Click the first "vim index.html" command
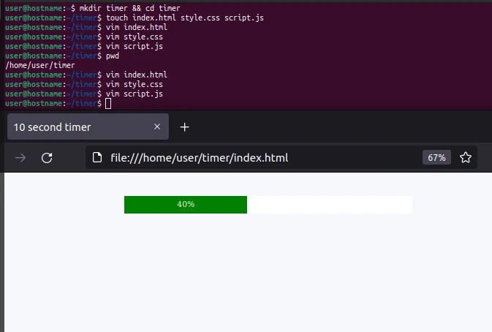Screen dimensions: 492x332 (x=136, y=27)
